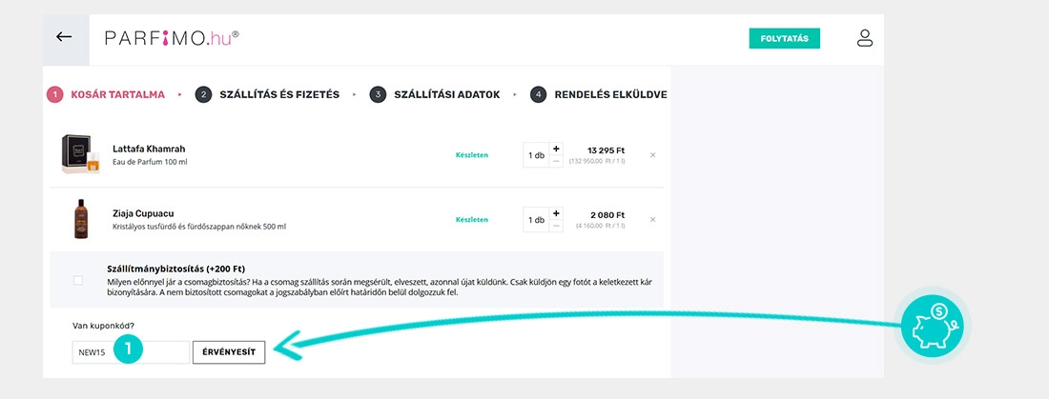
Task: Remove Ziaja Cupuacu from cart
Action: (652, 220)
